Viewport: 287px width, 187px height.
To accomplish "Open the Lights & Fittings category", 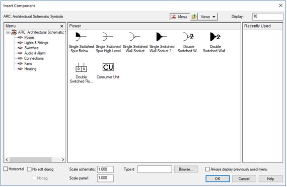I will pyautogui.click(x=36, y=43).
